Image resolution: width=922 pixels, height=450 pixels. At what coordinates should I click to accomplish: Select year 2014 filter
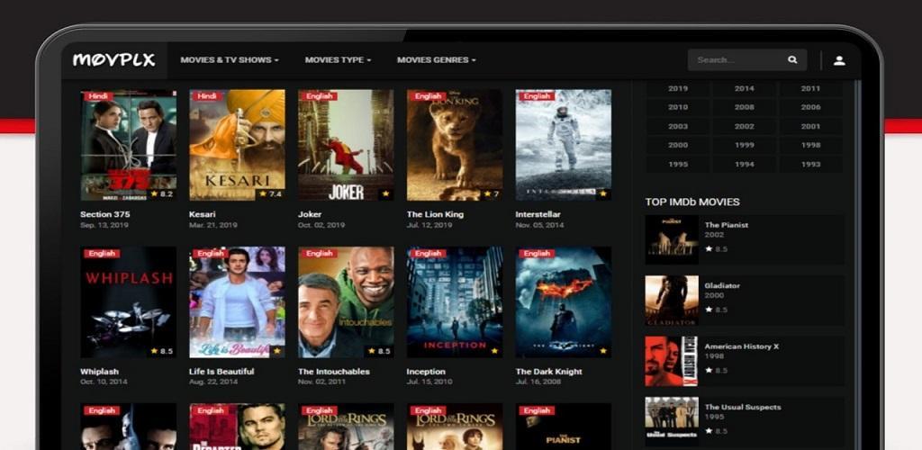click(745, 89)
